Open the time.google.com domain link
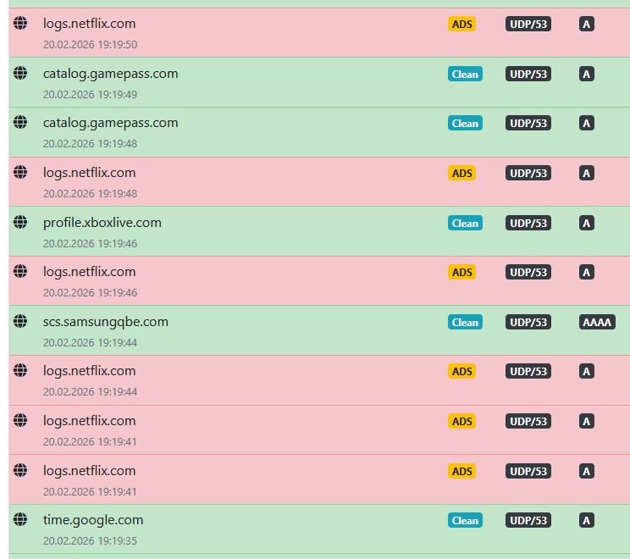The image size is (630, 559). coord(93,520)
